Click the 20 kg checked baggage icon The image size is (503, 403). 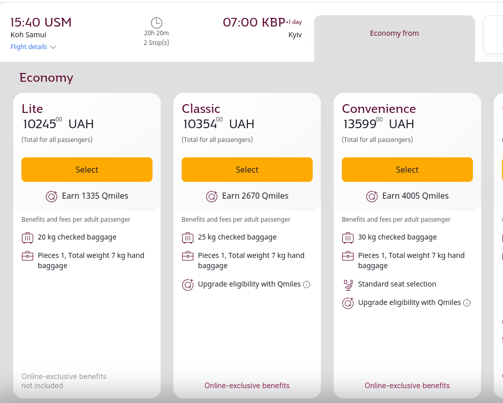click(x=28, y=238)
